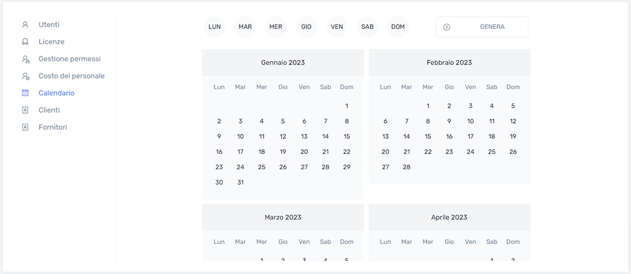
Task: Select day 2 in Gennaio 2023
Action: [219, 121]
